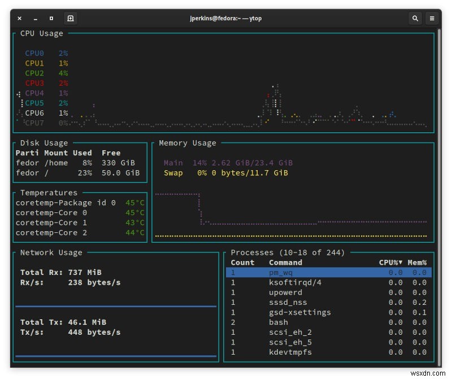Click the yellow Swap memory label
This screenshot has width=452, height=379.
[x=173, y=173]
